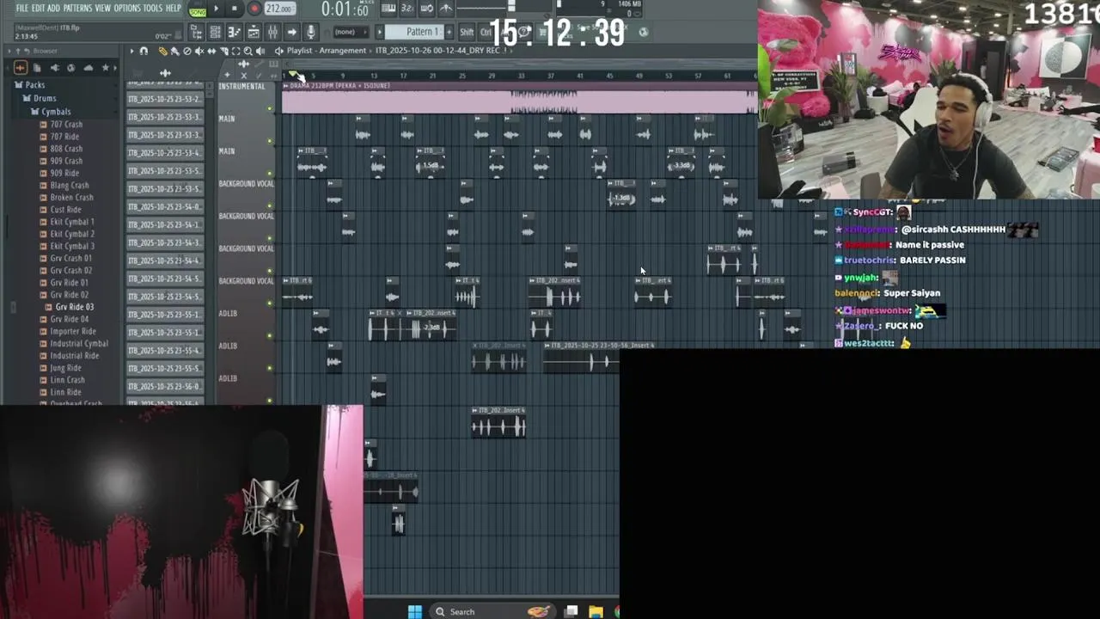Click the transport Stop button
This screenshot has height=619, width=1100.
[x=234, y=9]
